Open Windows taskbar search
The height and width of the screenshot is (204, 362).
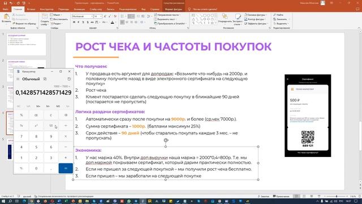[x=10, y=201]
